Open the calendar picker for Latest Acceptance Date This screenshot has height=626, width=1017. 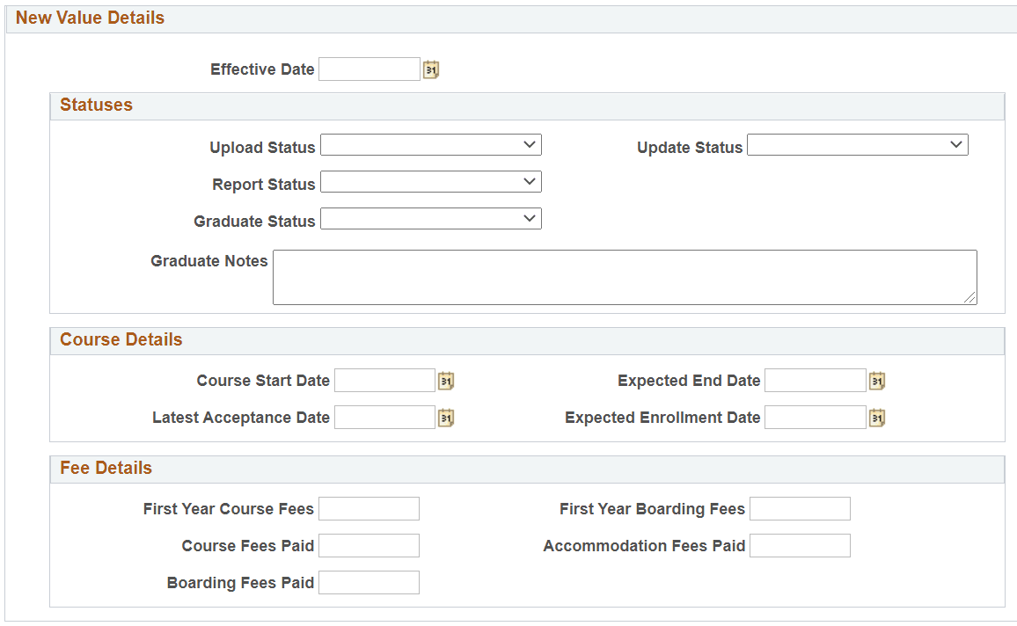(x=445, y=418)
